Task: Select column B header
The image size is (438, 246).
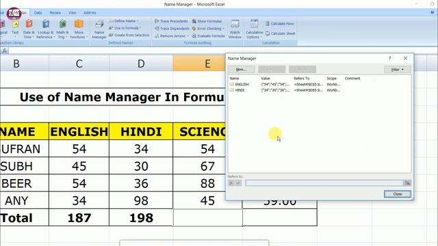Action: pyautogui.click(x=25, y=64)
